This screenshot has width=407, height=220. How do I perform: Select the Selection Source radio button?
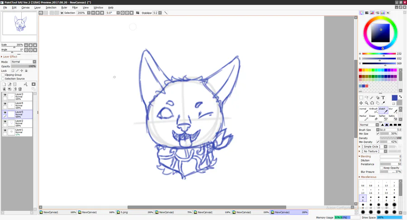point(3,79)
